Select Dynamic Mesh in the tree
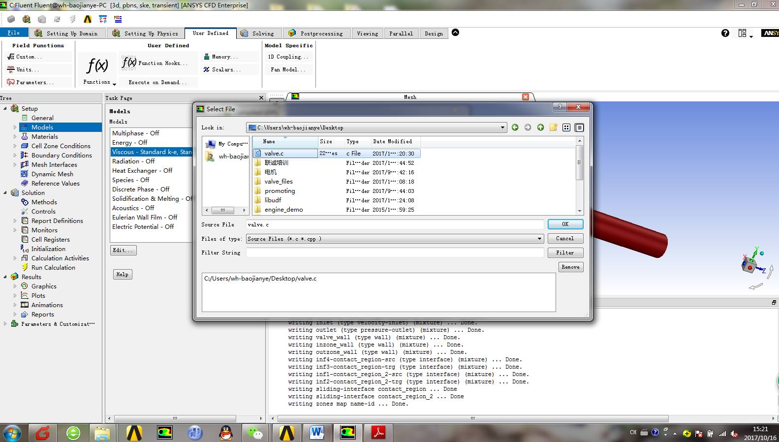Image resolution: width=779 pixels, height=442 pixels. click(52, 174)
